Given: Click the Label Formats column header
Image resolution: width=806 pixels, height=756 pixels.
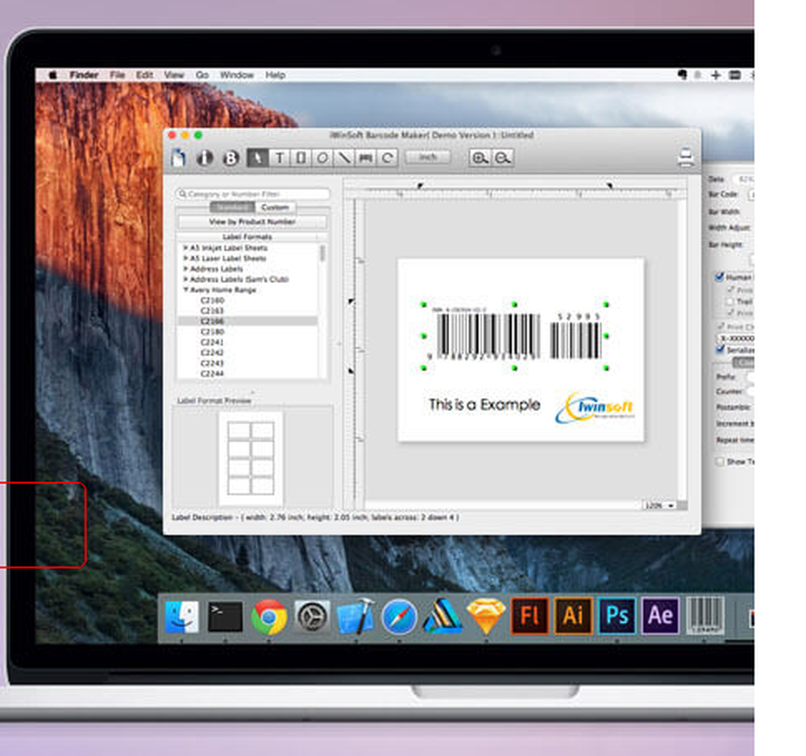Looking at the screenshot, I should 247,237.
